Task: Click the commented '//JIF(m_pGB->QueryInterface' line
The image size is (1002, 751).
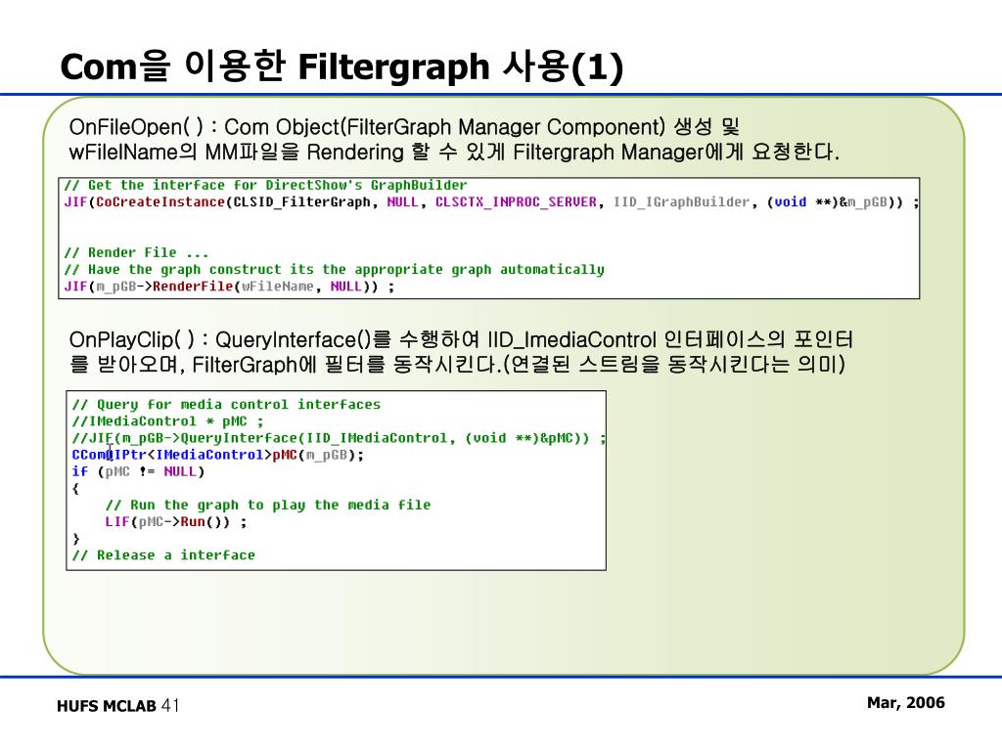Action: point(340,438)
